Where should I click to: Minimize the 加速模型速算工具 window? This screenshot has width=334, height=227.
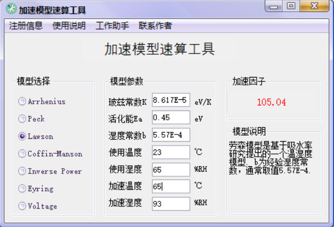274,6
